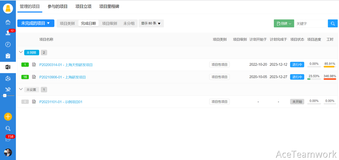Viewport: 339px width, 160px height.
Task: Open the approval stamp icon with badge 12
Action: (8, 33)
